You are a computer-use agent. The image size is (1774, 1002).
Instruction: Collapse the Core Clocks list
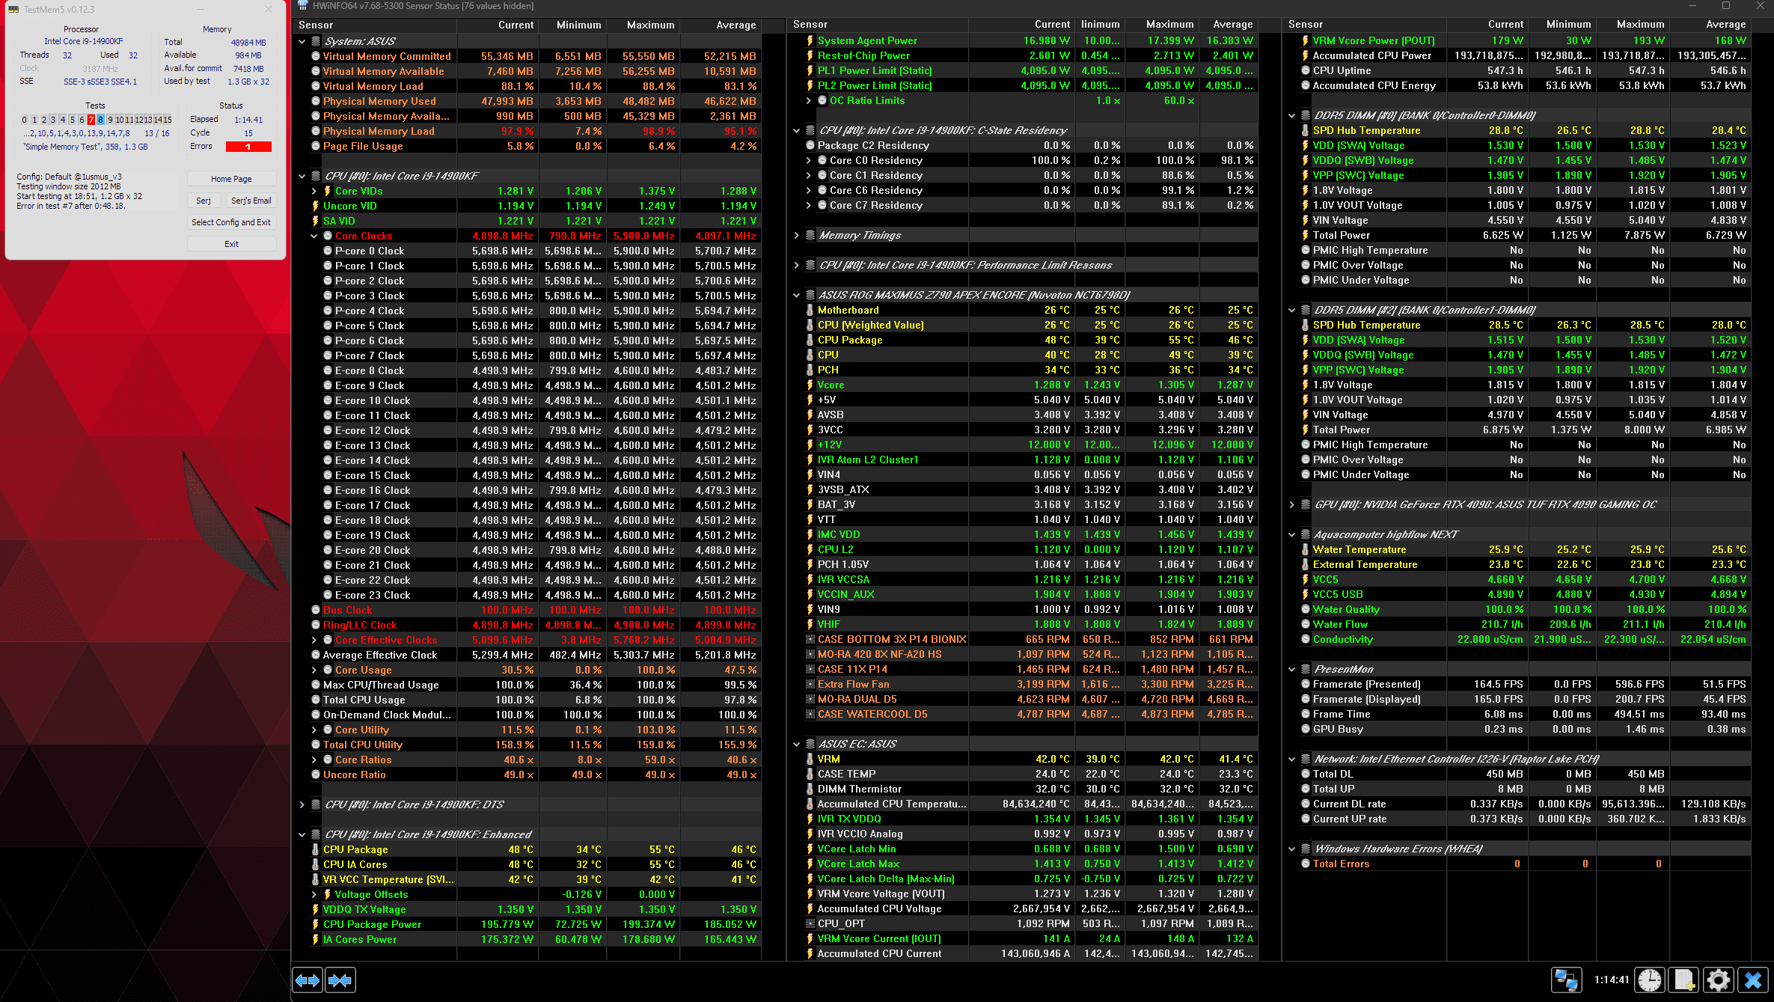pos(314,236)
